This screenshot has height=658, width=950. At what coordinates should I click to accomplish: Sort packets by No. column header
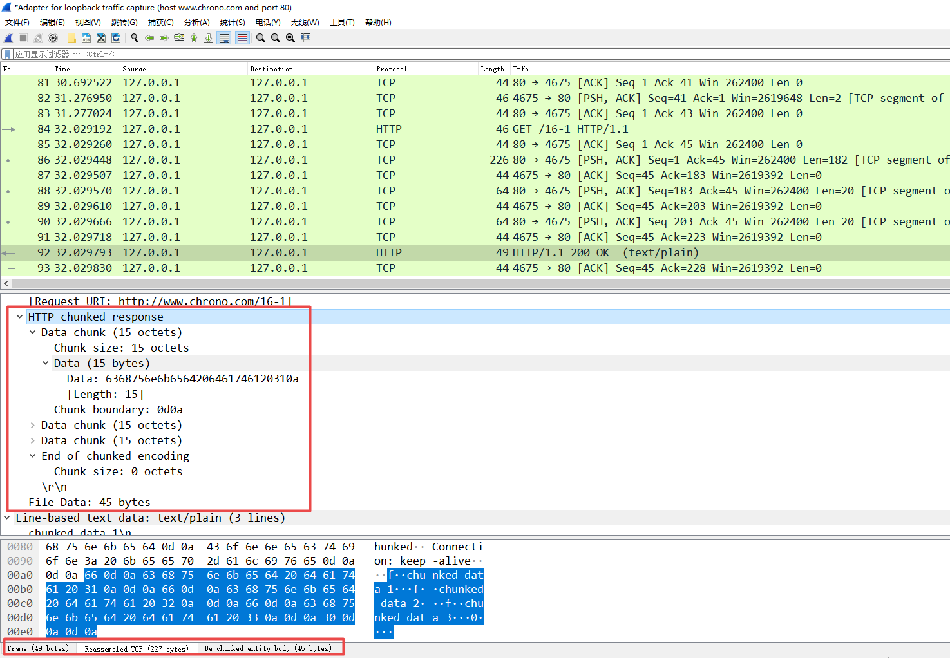26,69
